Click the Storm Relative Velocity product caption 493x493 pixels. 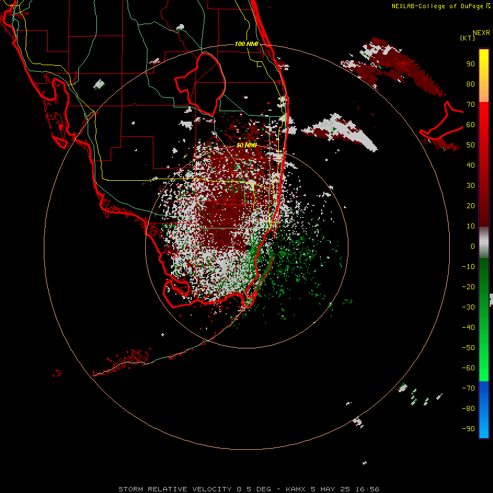(249, 489)
